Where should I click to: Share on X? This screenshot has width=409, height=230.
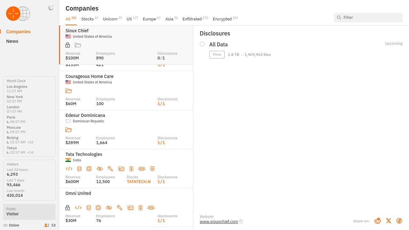coord(389,221)
